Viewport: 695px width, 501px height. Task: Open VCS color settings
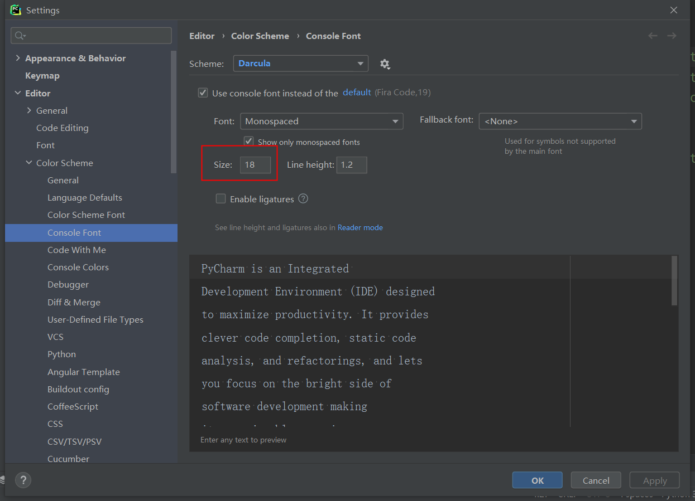click(x=55, y=337)
